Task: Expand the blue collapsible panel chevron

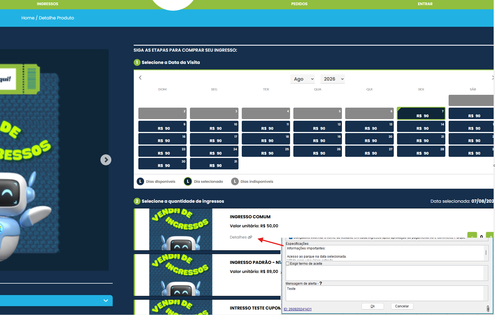Action: [x=106, y=301]
